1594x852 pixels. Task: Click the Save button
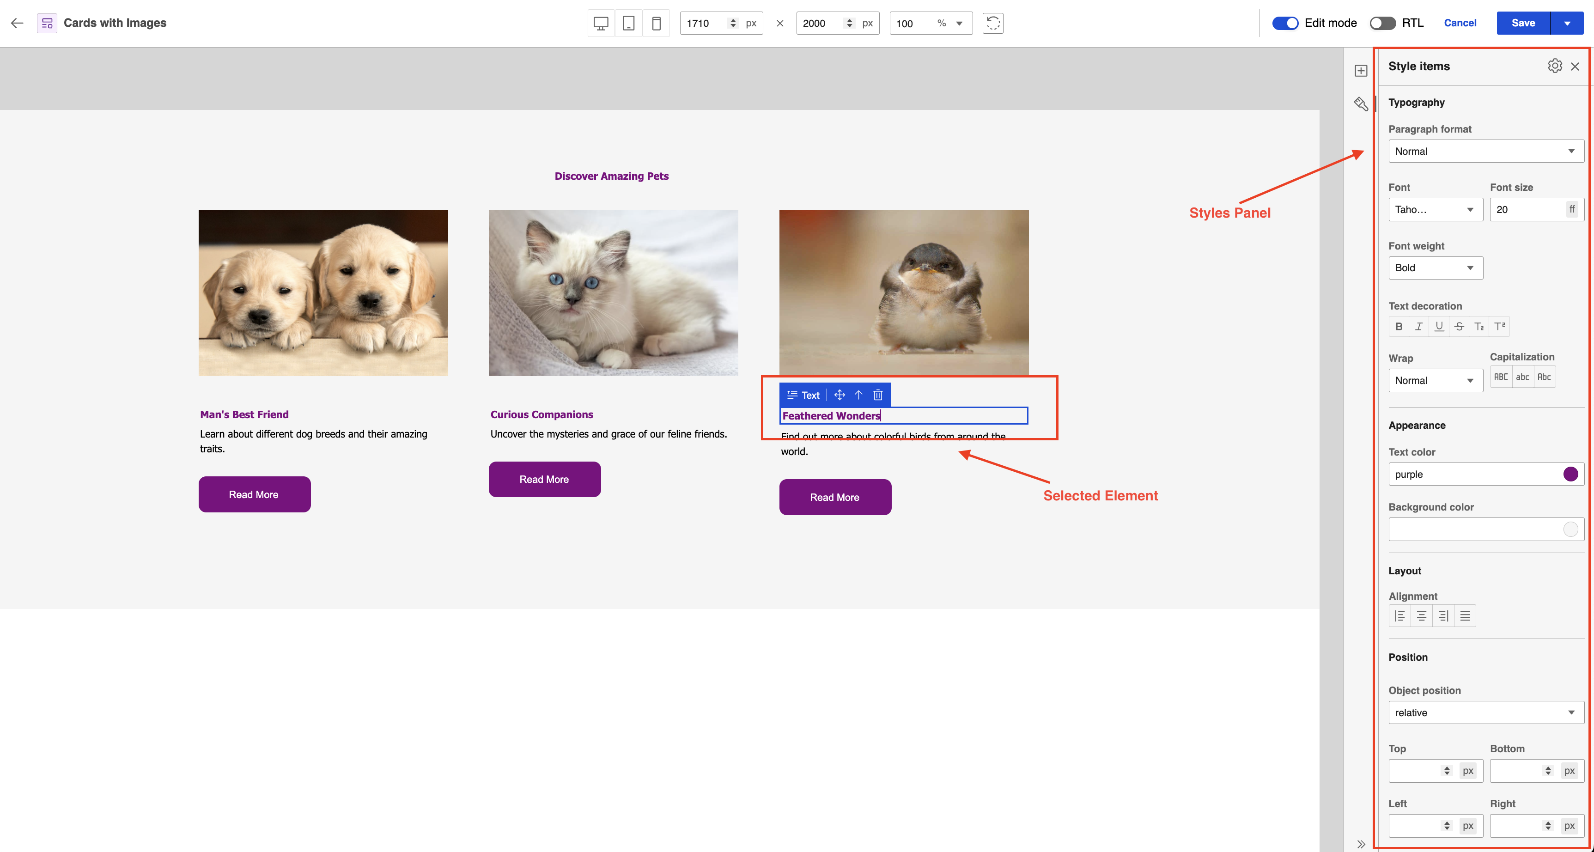point(1523,24)
